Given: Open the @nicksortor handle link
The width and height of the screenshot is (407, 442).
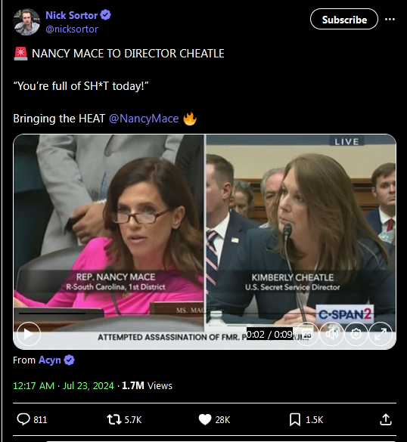Looking at the screenshot, I should pos(72,29).
